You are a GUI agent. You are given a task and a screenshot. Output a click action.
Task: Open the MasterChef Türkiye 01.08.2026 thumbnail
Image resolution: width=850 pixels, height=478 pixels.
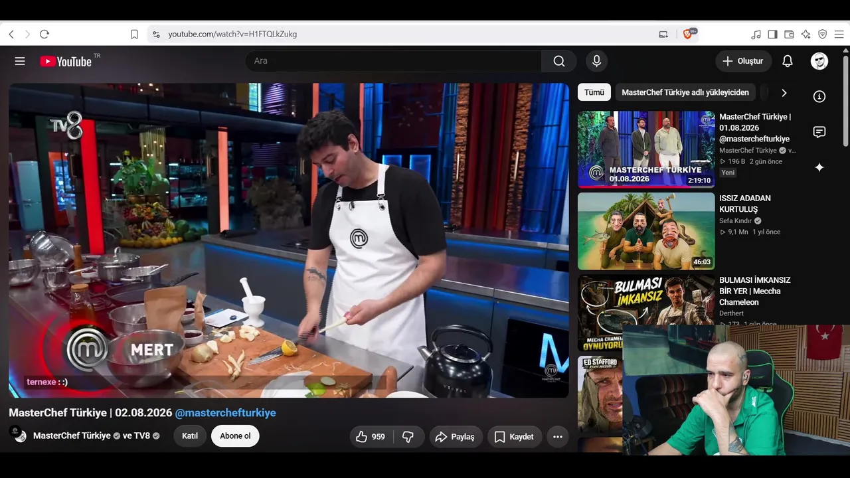pyautogui.click(x=646, y=149)
